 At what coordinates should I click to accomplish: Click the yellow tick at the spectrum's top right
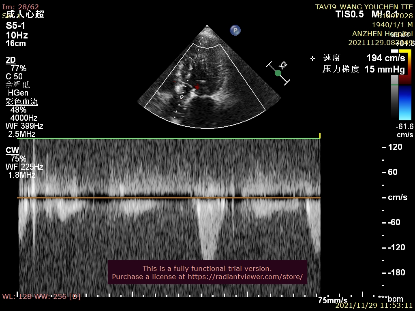[320, 135]
